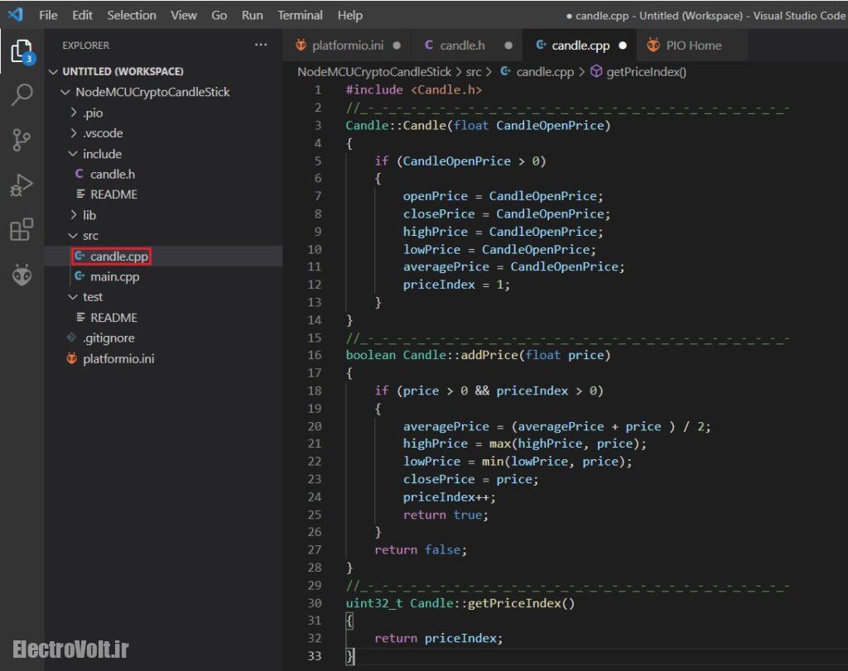Open platformio.ini in the file tree
848x671 pixels.
coord(118,359)
